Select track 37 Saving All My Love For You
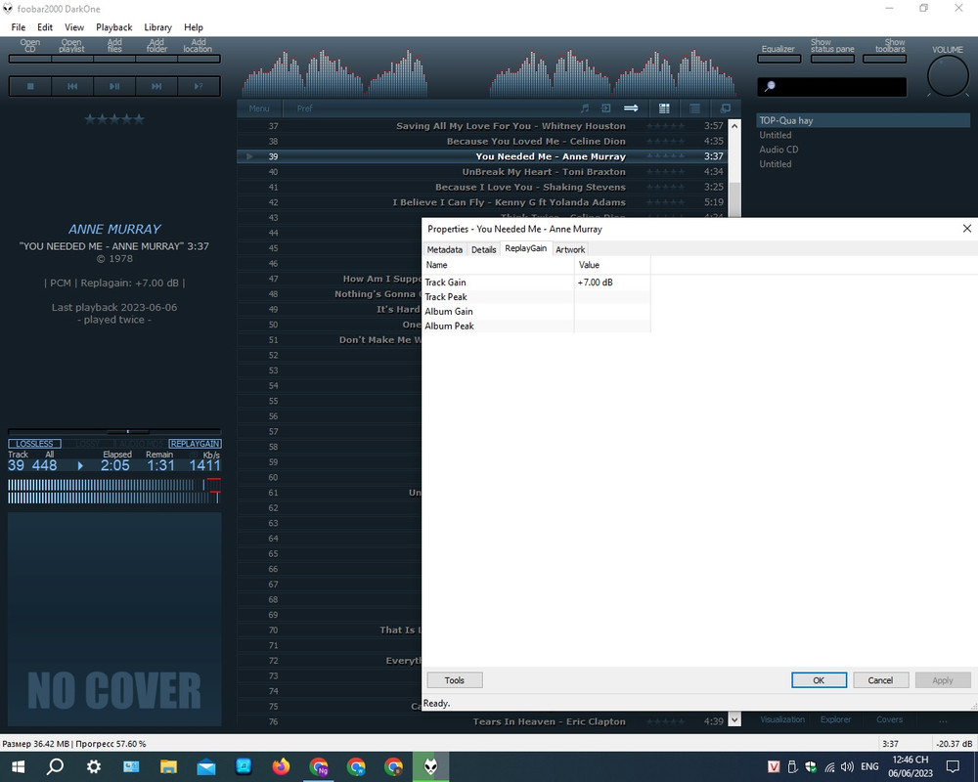Screen dimensions: 978x782 [x=481, y=126]
